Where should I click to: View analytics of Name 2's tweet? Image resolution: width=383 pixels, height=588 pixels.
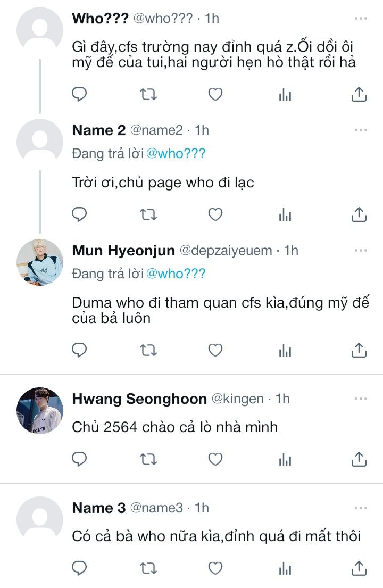[285, 214]
